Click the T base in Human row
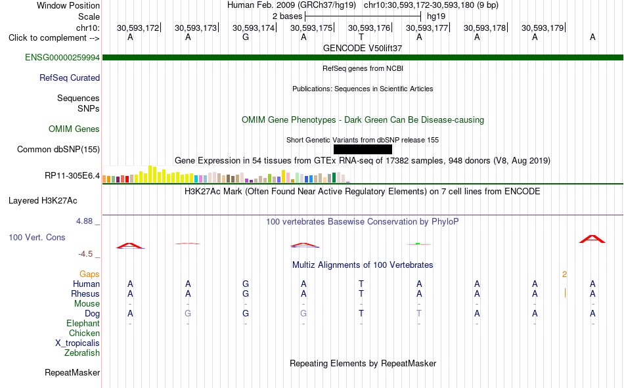Image resolution: width=624 pixels, height=388 pixels. coord(361,284)
